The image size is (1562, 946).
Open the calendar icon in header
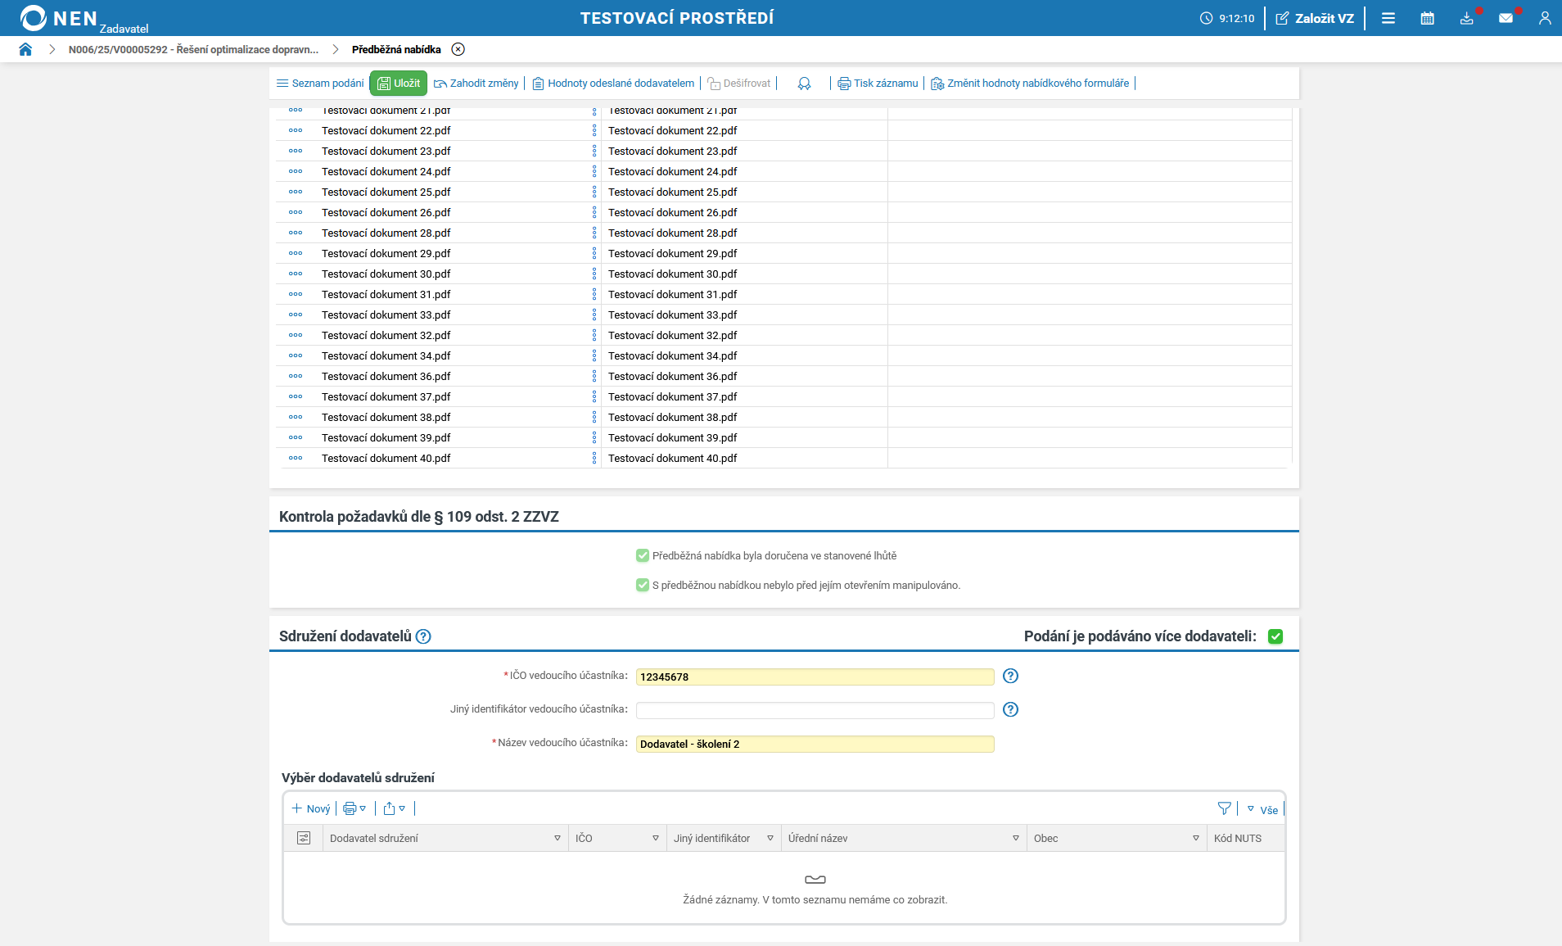click(1427, 18)
